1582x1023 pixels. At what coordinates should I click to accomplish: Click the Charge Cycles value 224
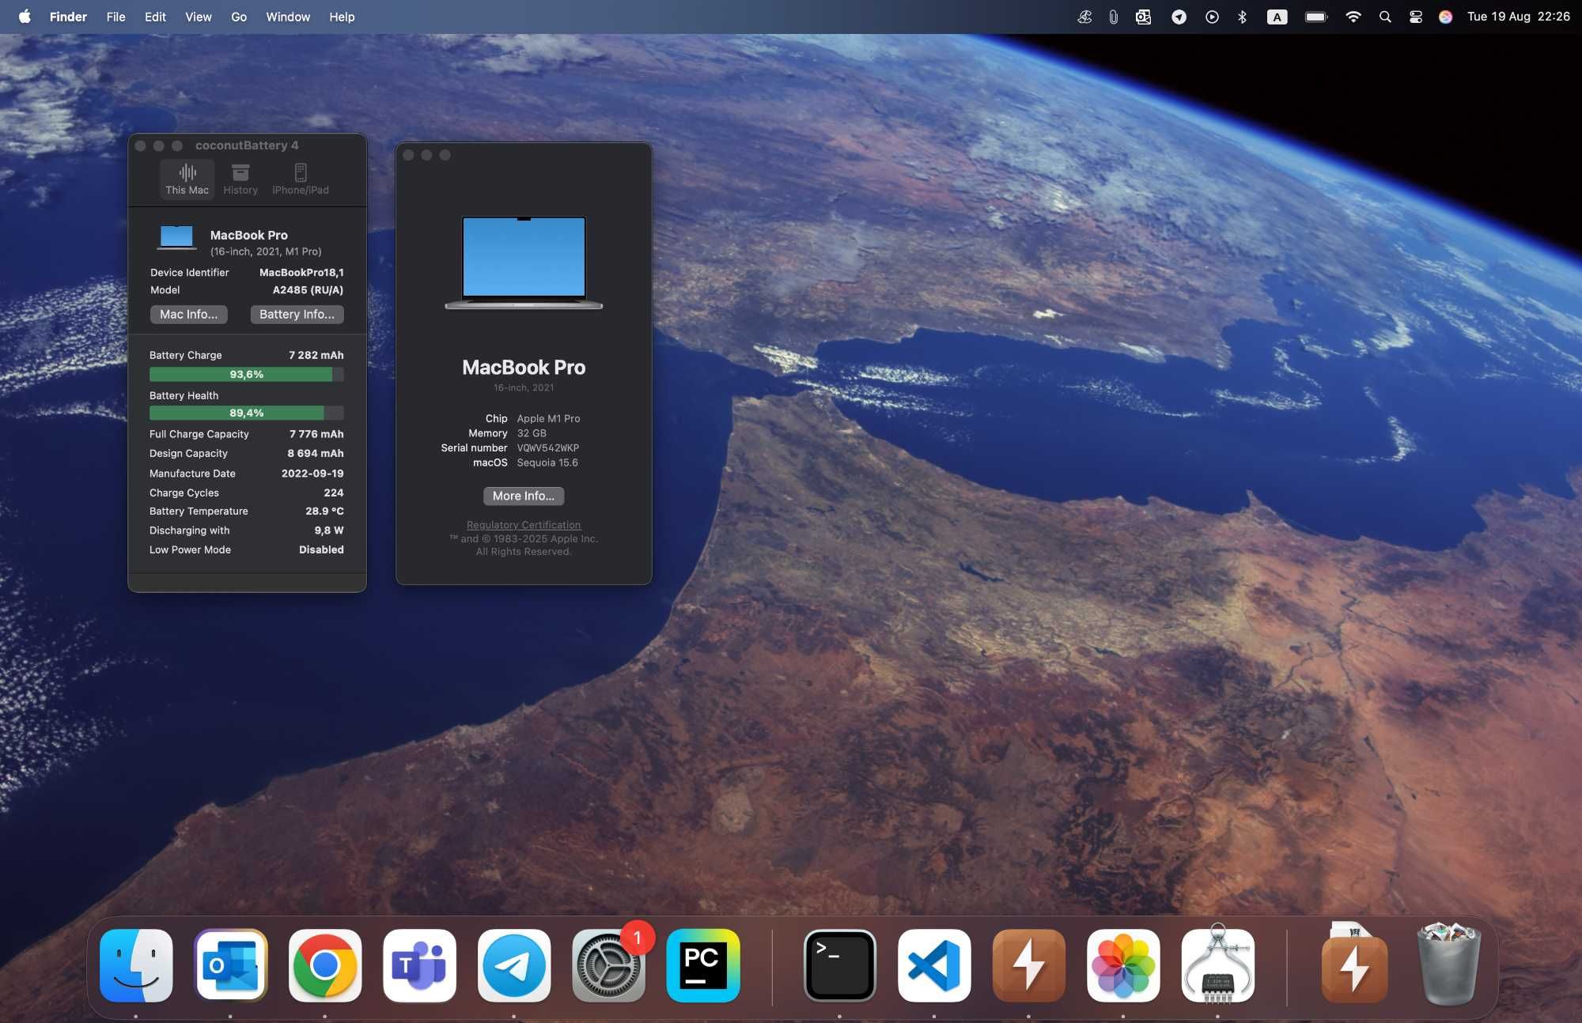point(334,493)
